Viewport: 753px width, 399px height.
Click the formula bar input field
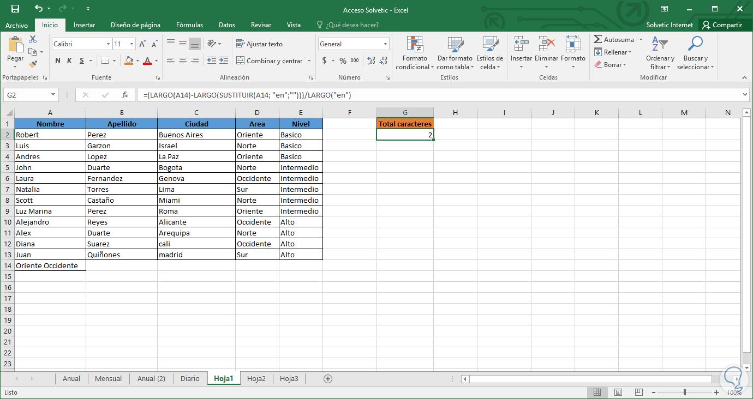[x=437, y=95]
